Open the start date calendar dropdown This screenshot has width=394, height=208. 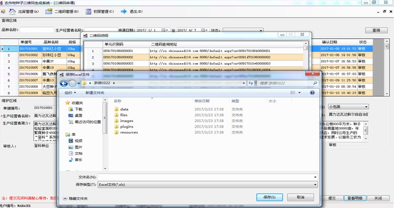click(165, 30)
